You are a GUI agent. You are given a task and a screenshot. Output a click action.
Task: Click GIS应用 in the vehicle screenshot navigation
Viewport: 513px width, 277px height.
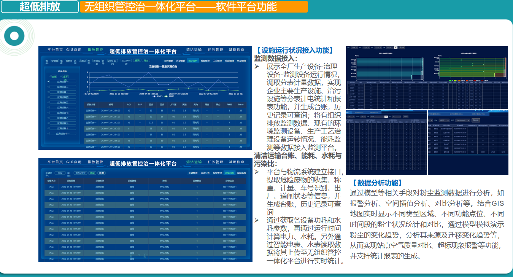pos(74,162)
